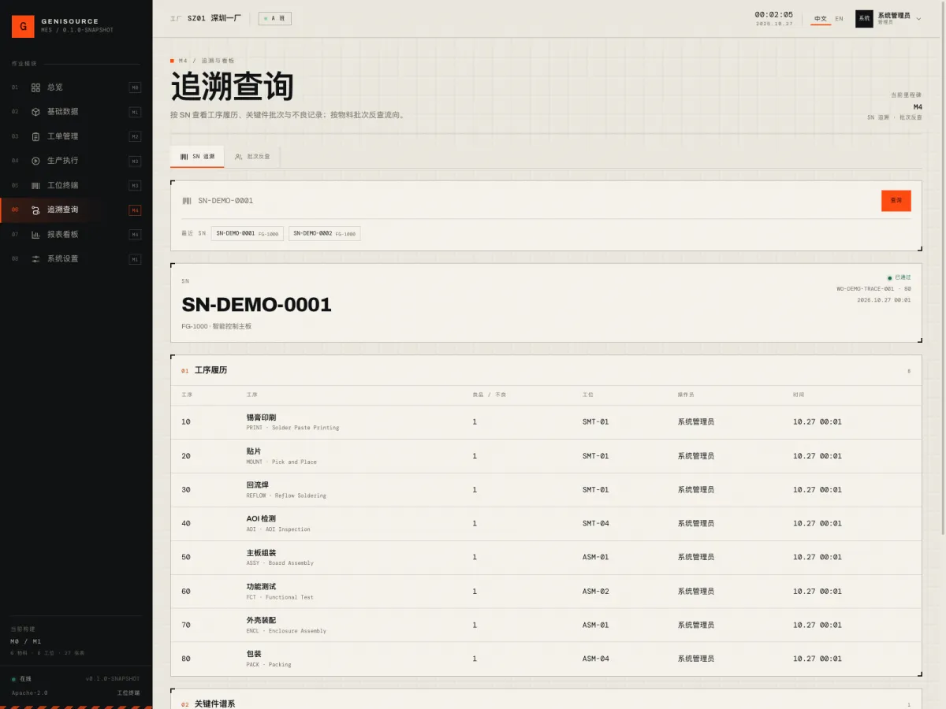Go to 总览 menu item
The height and width of the screenshot is (709, 946).
point(76,87)
